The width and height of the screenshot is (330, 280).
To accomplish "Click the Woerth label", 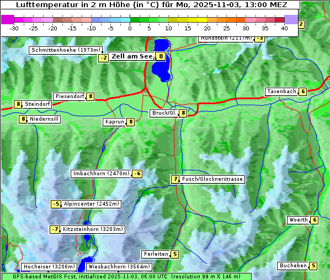I will tap(298, 220).
